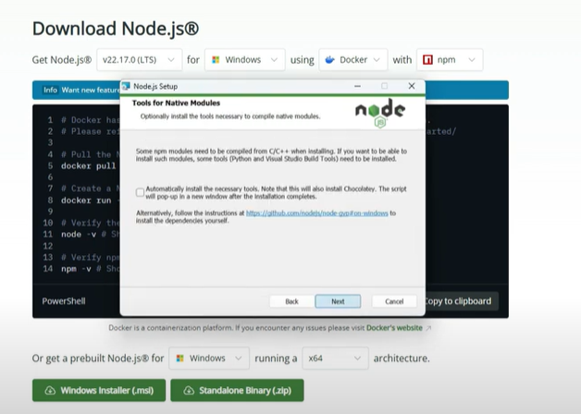
Task: Click the Node.js Setup title bar icon
Action: point(126,86)
